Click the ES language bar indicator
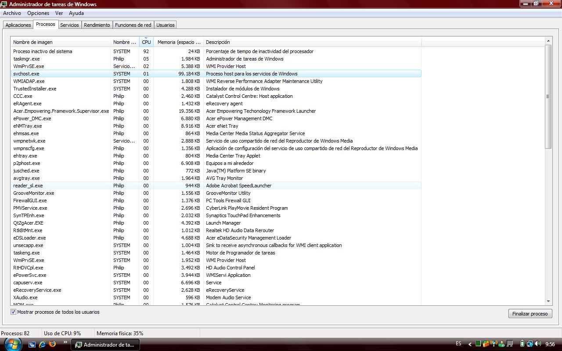 click(458, 344)
